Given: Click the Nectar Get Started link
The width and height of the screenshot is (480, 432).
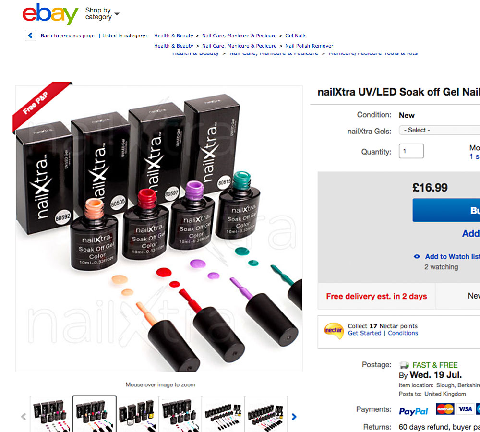Looking at the screenshot, I should tap(364, 333).
